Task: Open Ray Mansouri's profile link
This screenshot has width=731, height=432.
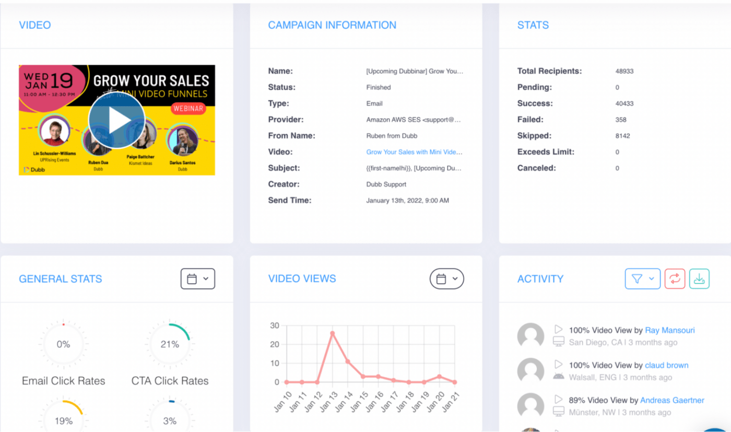Action: click(x=670, y=330)
